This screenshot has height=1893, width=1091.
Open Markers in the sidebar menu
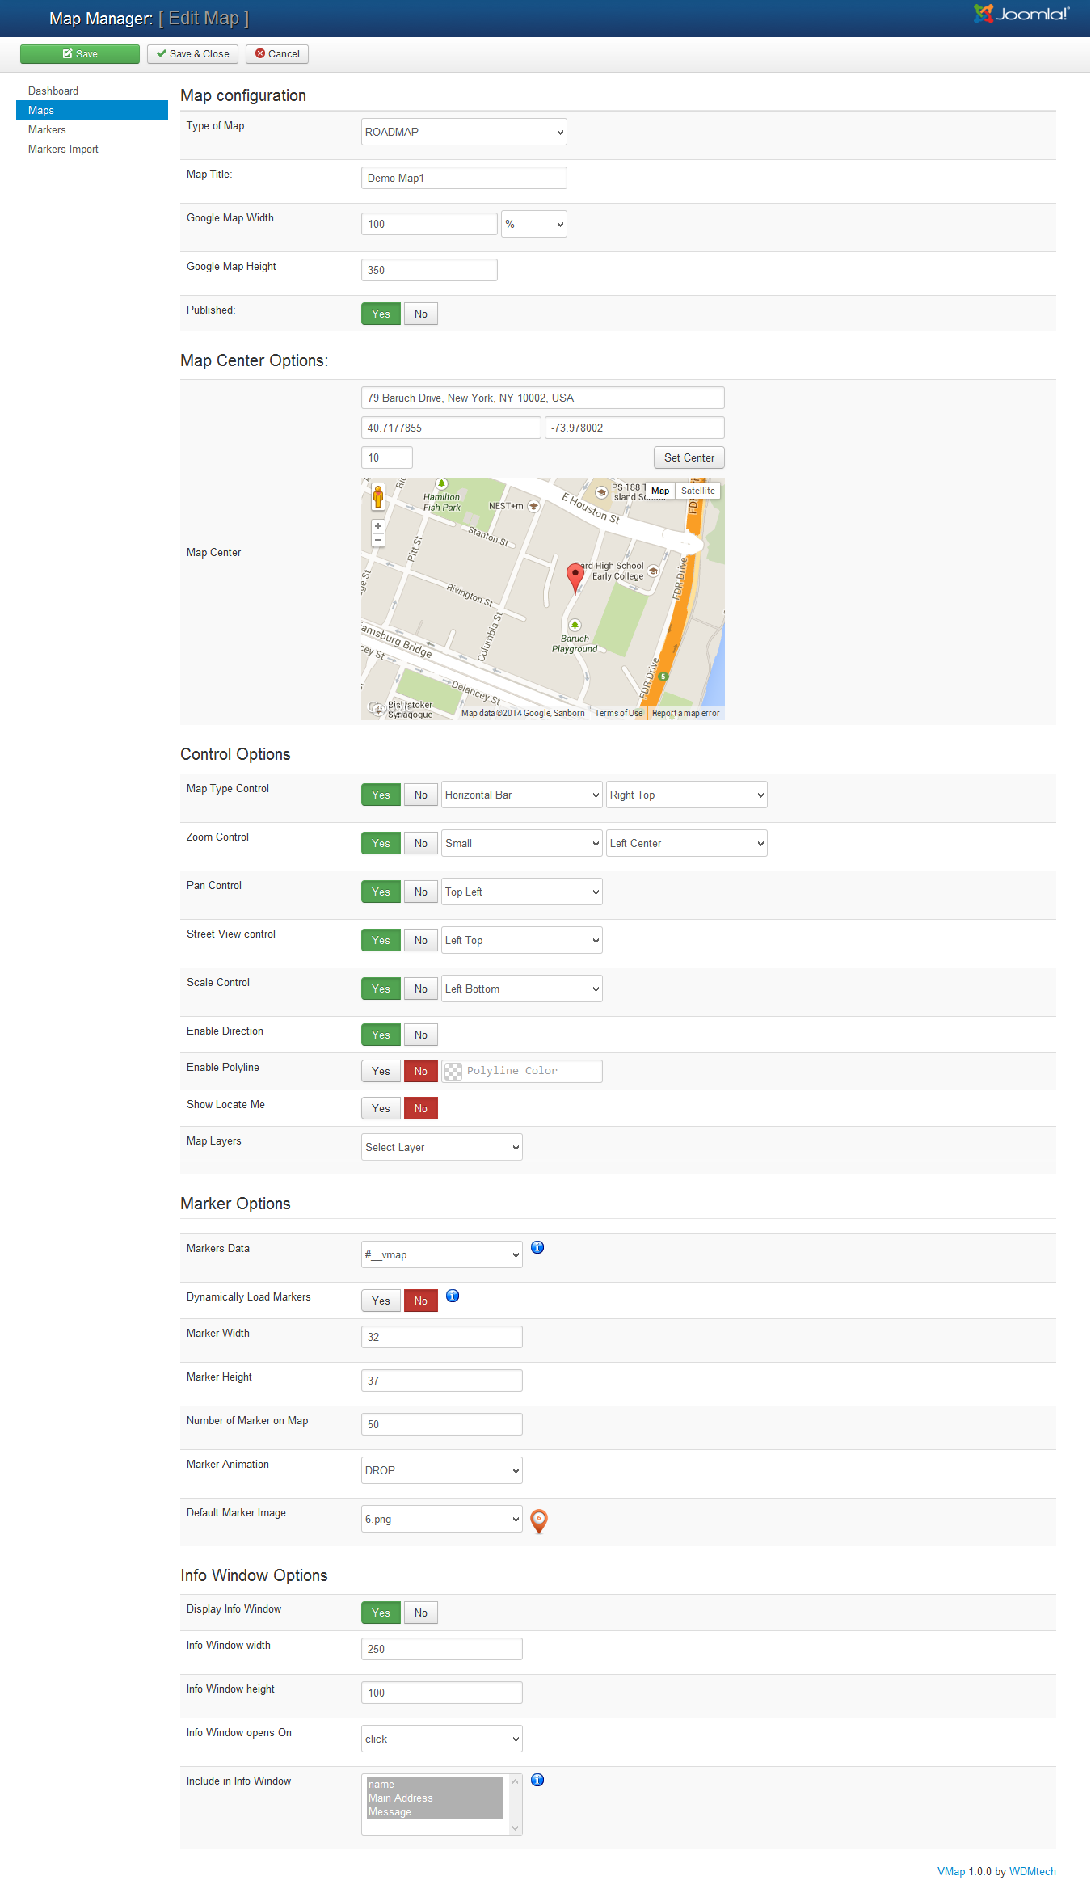pos(47,129)
